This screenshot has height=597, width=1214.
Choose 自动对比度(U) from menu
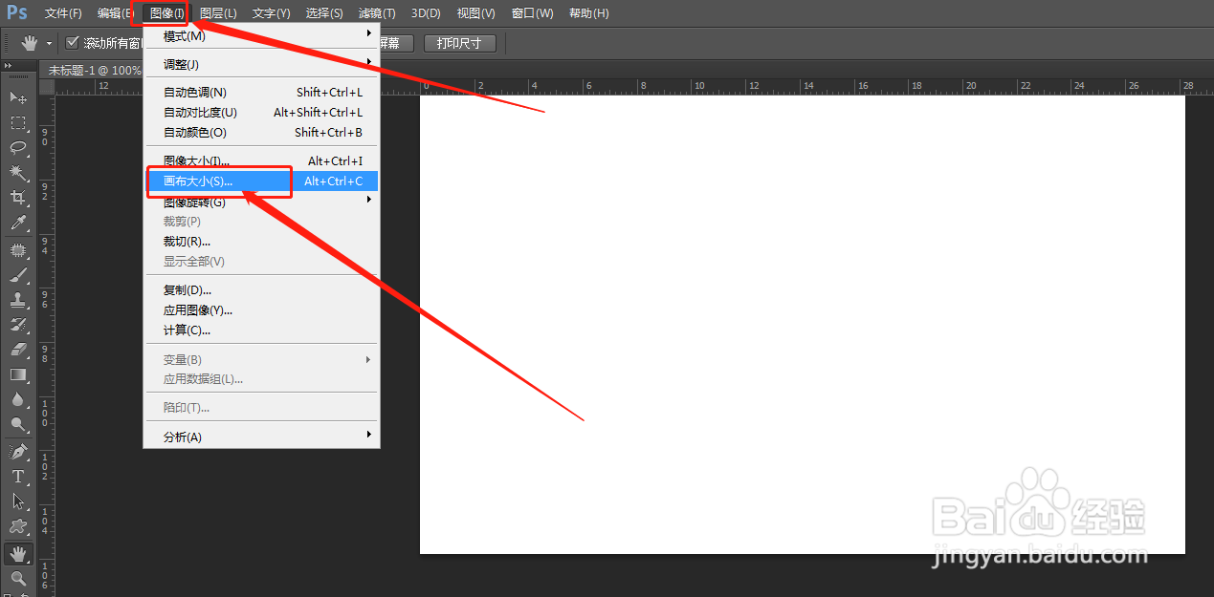click(x=260, y=113)
